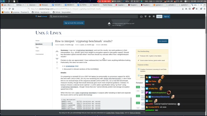Image resolution: width=207 pixels, height=116 pixels.
Task: Switch to the Twitch Status tab
Action: point(107,5)
